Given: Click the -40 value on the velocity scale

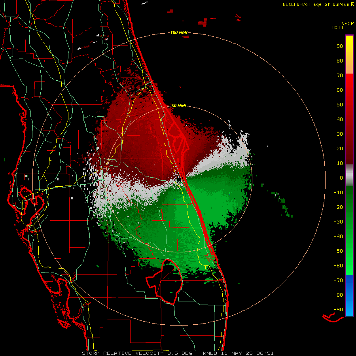Looking at the screenshot, I should pyautogui.click(x=338, y=237).
